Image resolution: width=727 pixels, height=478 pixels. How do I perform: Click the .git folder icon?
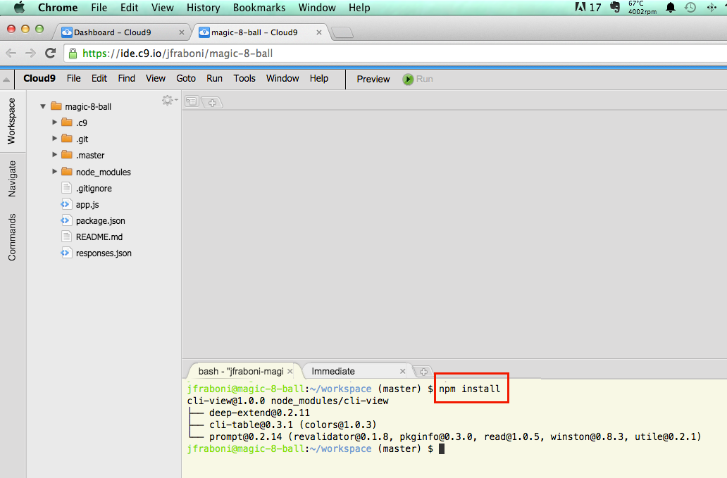pos(67,139)
